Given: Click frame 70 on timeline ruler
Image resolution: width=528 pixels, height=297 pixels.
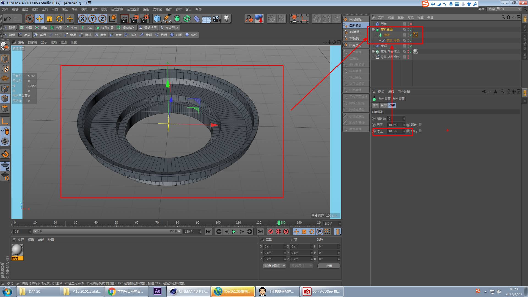Looking at the screenshot, I should pos(157,223).
